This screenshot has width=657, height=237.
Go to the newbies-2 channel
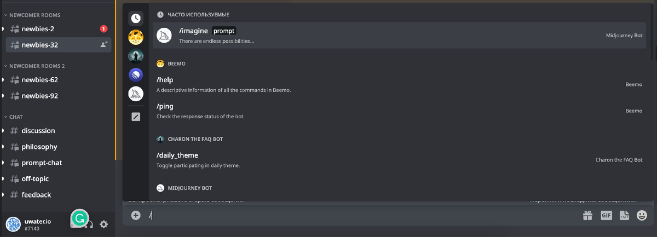[37, 28]
